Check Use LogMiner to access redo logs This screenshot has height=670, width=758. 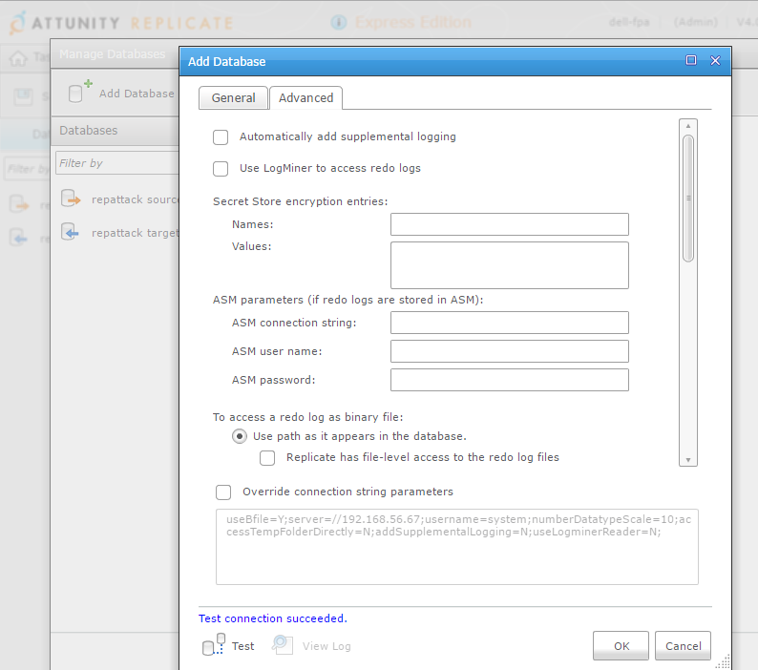[221, 169]
